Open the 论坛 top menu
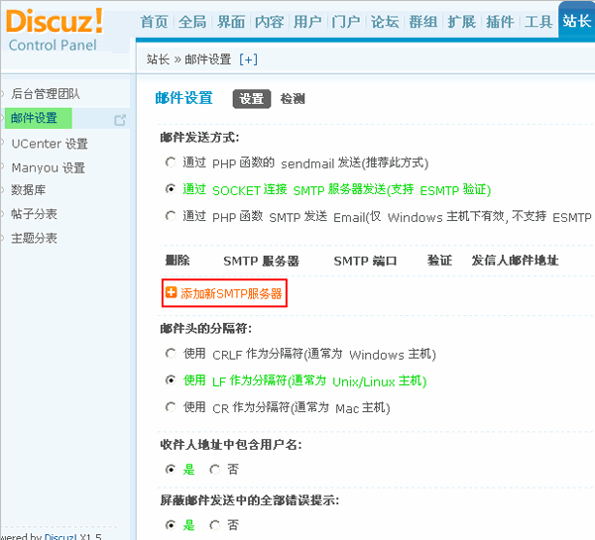Screen dimensions: 595x540 385,22
